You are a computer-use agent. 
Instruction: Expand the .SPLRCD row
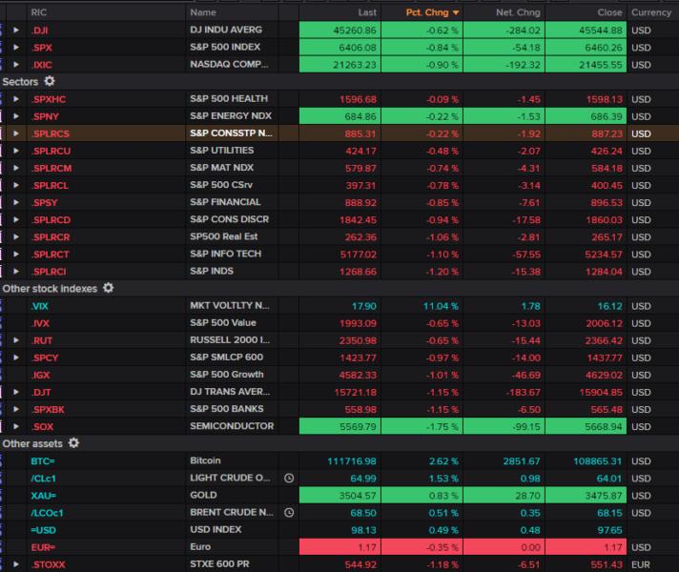pos(16,219)
